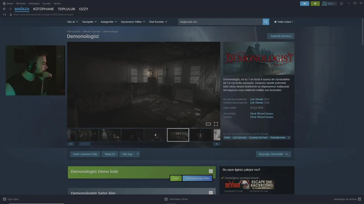364x204 pixels.
Task: Click the plus icon after the tags
Action: click(x=289, y=138)
